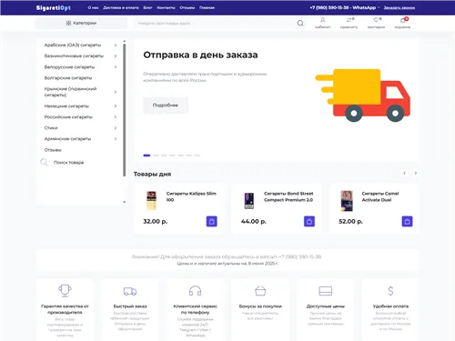Image resolution: width=455 pixels, height=341 pixels.
Task: Click the Заказать звонок link
Action: [399, 7]
